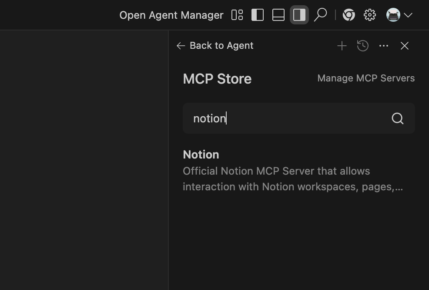
Task: Go back via Back to Agent
Action: 215,46
